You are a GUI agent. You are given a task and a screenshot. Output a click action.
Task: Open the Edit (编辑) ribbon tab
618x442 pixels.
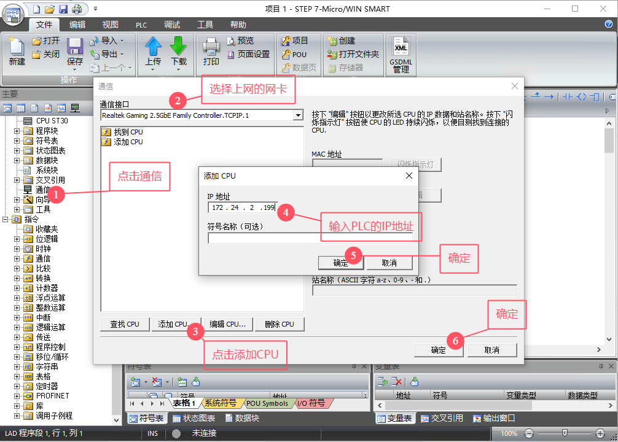coord(77,25)
